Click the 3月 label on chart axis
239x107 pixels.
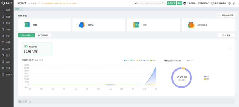tap(156, 89)
